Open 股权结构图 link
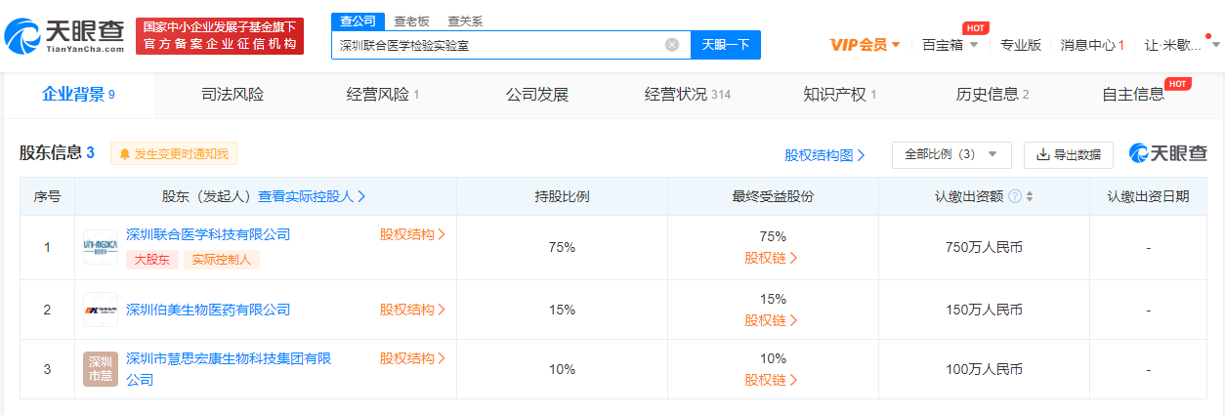 coord(824,154)
